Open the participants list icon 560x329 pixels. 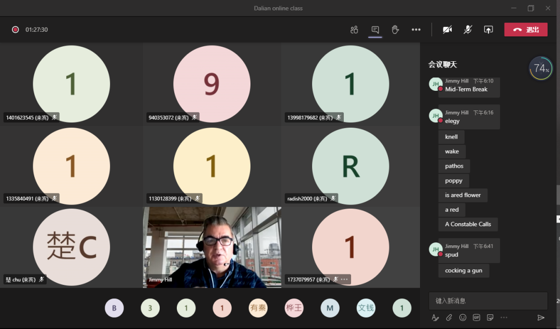pyautogui.click(x=354, y=30)
